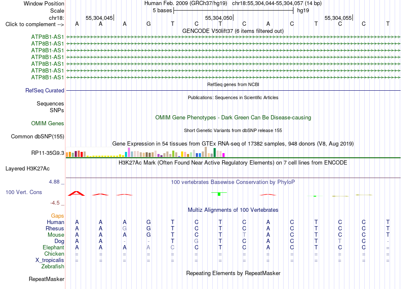Click position marker 55,304,055 on ruler
401x289 pixels.
coord(338,18)
